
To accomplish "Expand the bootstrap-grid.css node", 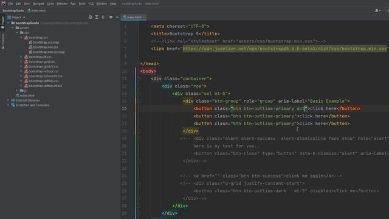I will point(21,61).
